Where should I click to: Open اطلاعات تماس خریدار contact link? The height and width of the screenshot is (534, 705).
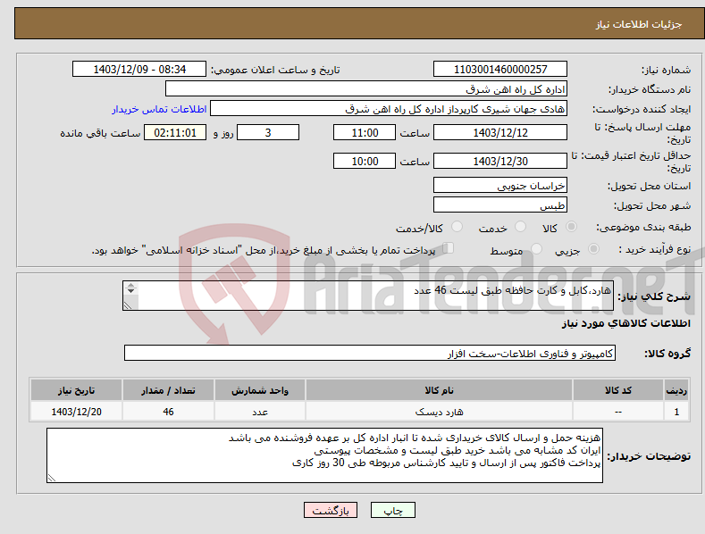tap(159, 109)
